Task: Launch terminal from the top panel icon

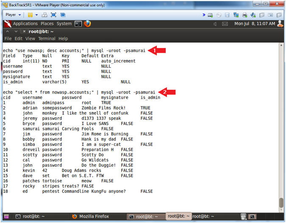Action: tap(78, 24)
